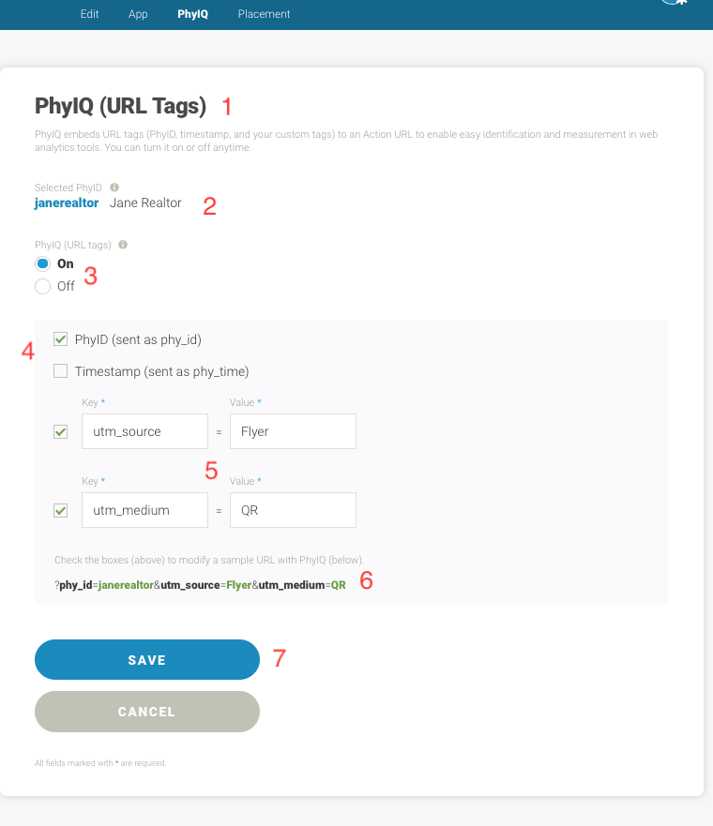
Task: Select the Off radio button
Action: (x=42, y=286)
